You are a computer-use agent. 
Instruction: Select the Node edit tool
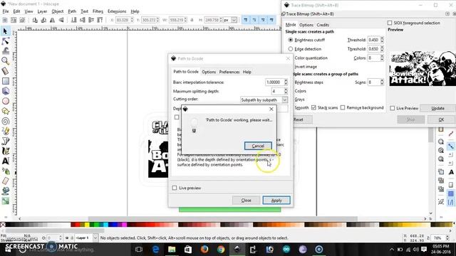click(5, 41)
